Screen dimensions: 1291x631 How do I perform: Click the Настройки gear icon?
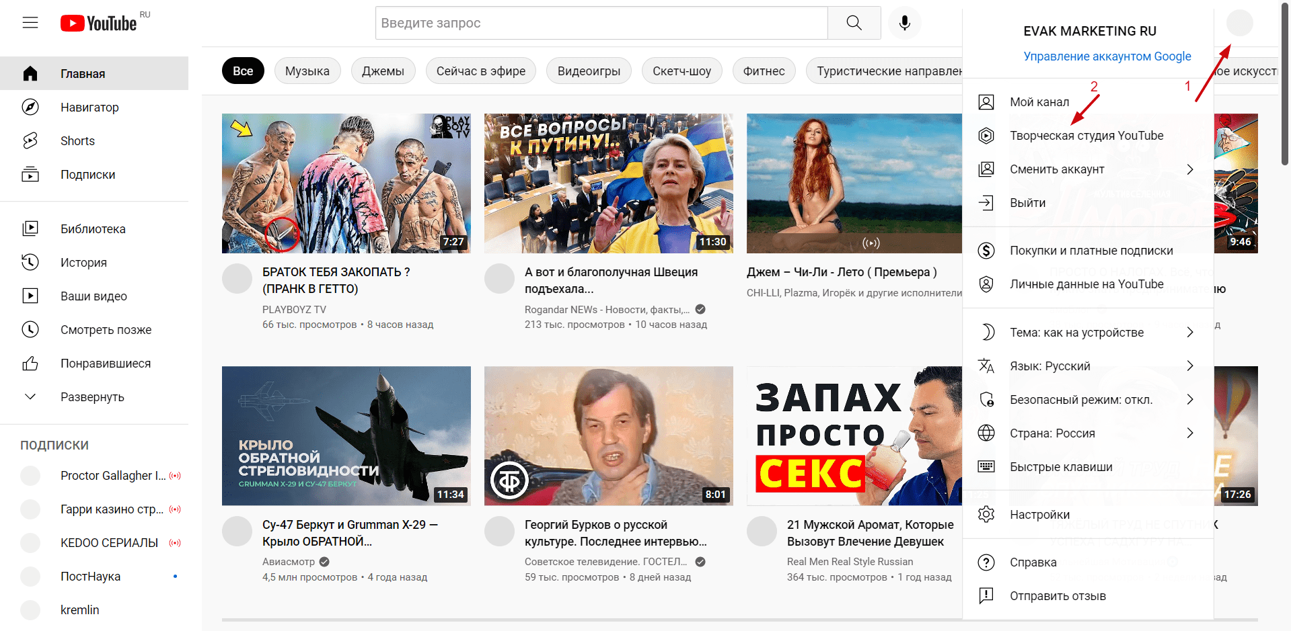[986, 515]
